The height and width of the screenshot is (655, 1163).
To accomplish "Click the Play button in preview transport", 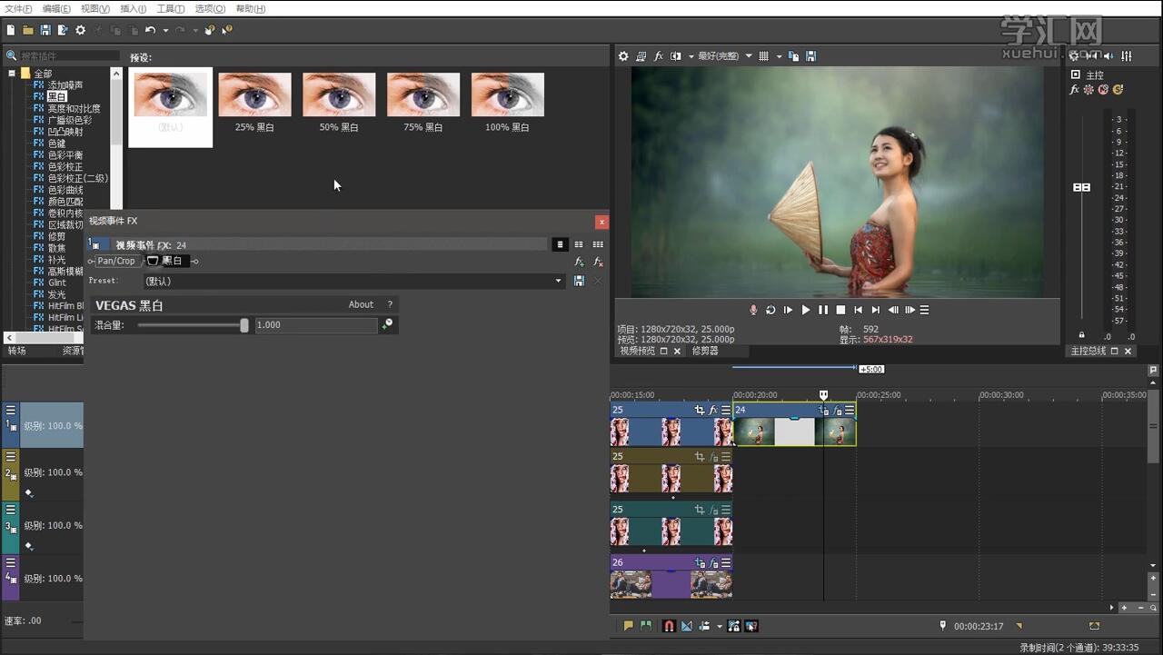I will click(x=805, y=310).
